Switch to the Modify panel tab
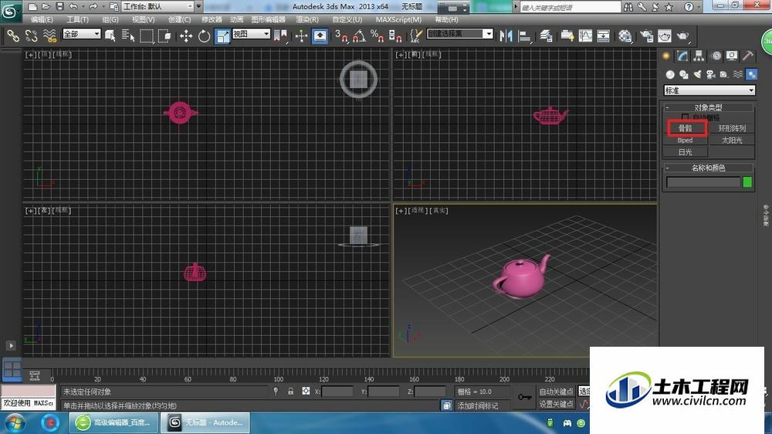The width and height of the screenshot is (772, 434). pyautogui.click(x=682, y=56)
